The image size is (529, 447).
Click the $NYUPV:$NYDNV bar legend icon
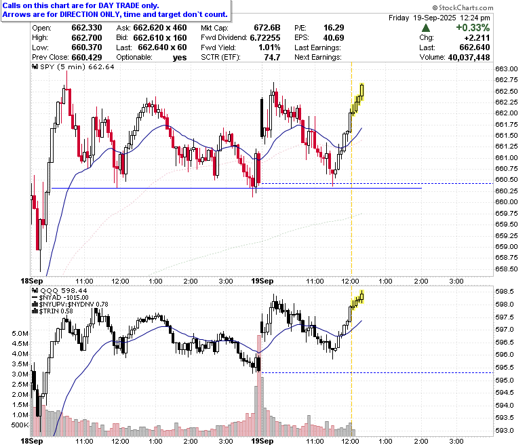coord(35,305)
